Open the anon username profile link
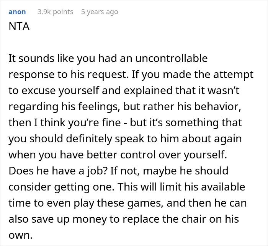 (x=17, y=12)
